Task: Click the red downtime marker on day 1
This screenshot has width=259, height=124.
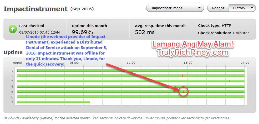Action: point(18,71)
